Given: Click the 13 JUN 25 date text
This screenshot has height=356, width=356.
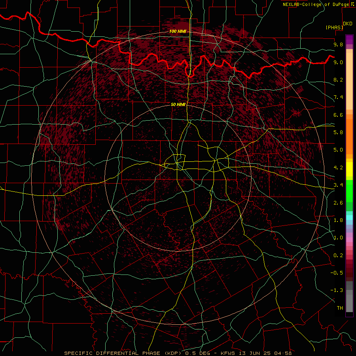Looking at the screenshot, I should [254, 353].
